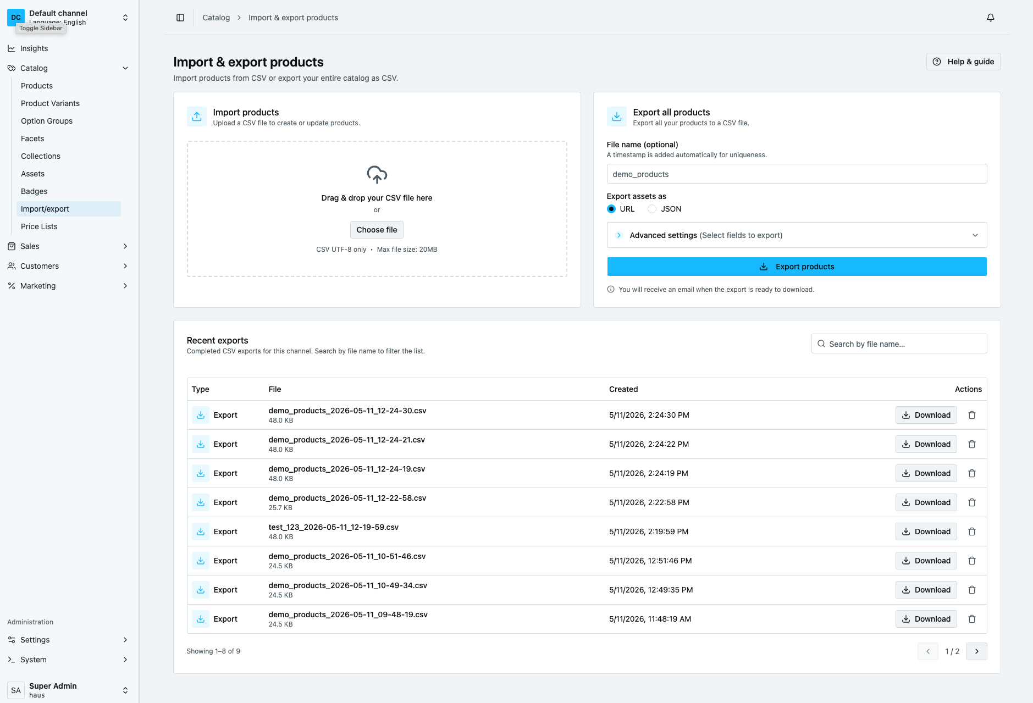Screen dimensions: 1033x703
Task: Click the Customers people icon
Action: coord(12,266)
